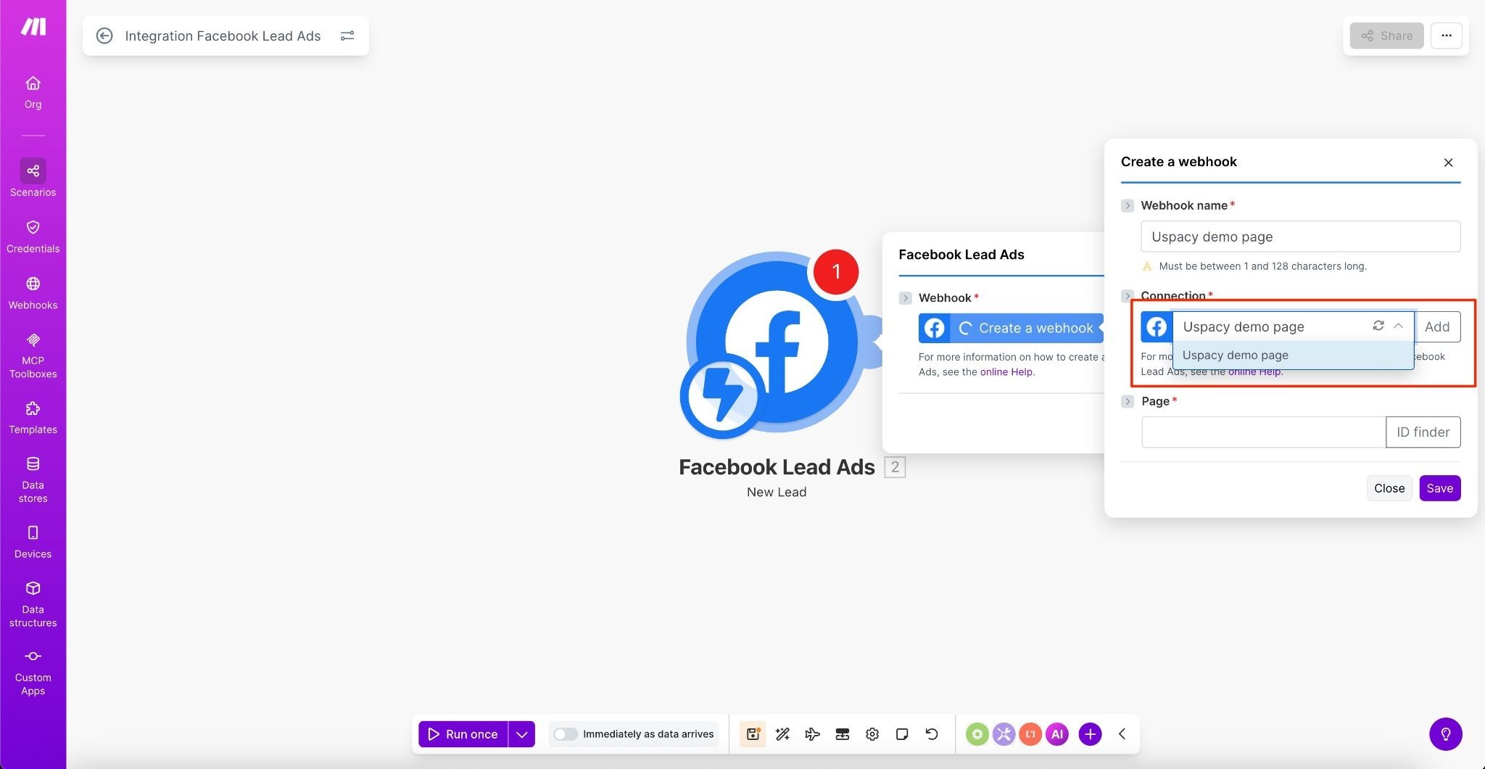Select Uspacy demo page from dropdown list
The height and width of the screenshot is (769, 1485).
1236,355
